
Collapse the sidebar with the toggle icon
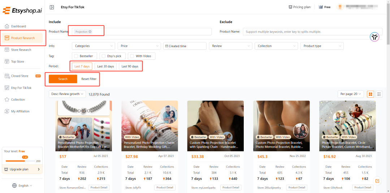click(x=52, y=7)
